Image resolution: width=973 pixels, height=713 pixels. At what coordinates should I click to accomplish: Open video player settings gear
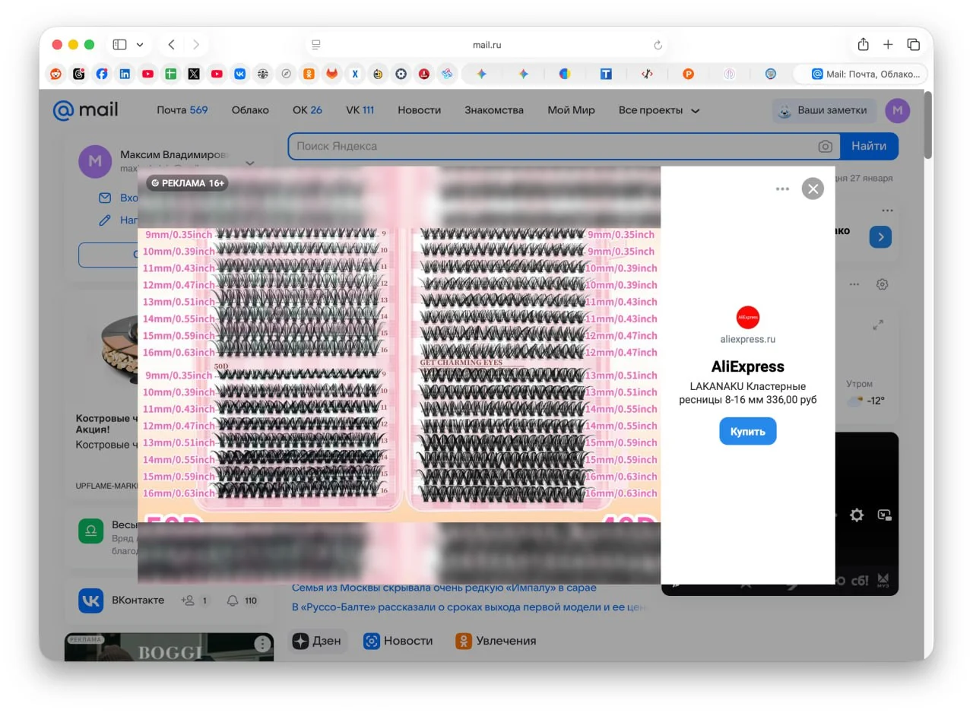point(857,515)
